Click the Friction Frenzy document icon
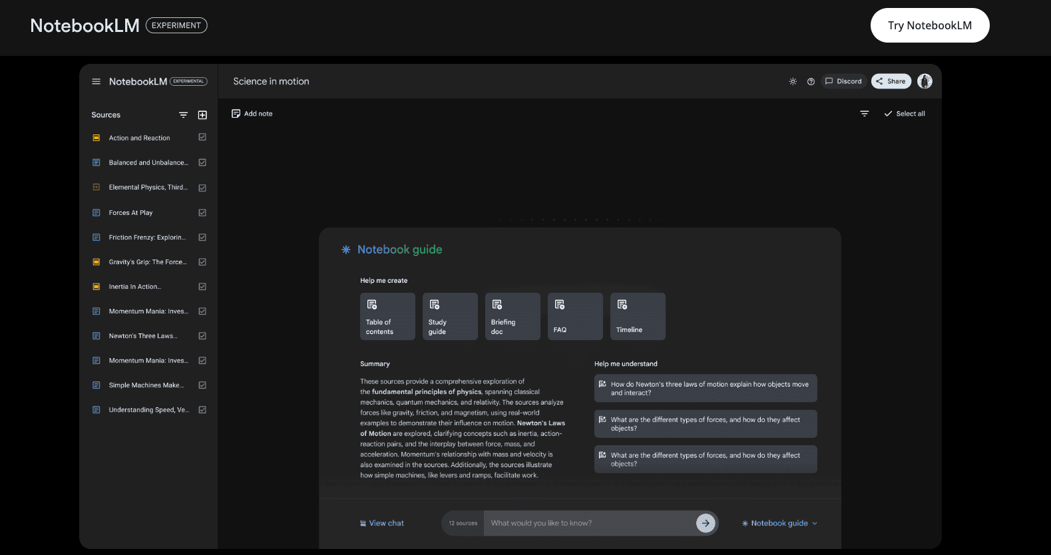This screenshot has width=1051, height=555. click(96, 237)
